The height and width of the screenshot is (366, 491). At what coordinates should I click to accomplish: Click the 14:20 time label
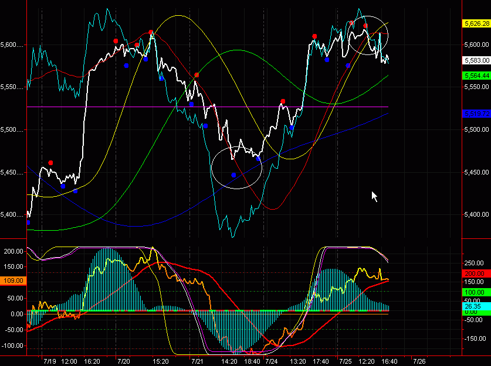click(x=229, y=361)
